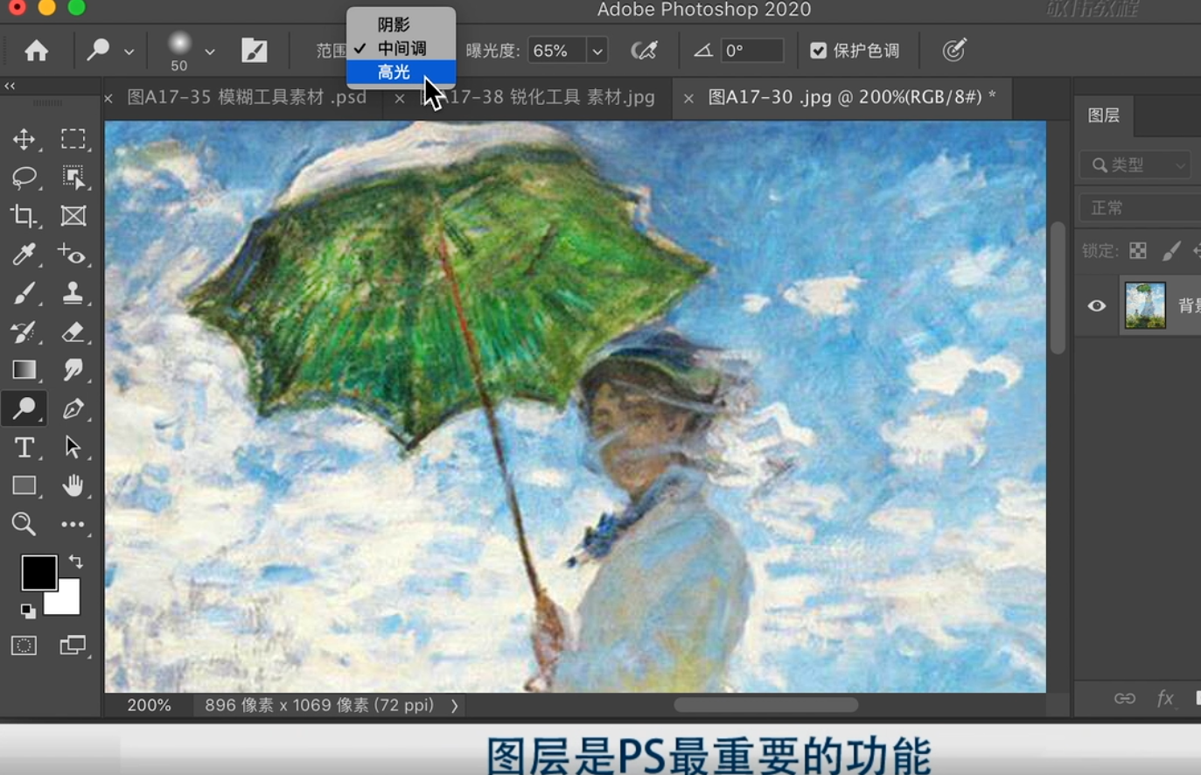1201x775 pixels.
Task: Add a layer style with fx button
Action: pyautogui.click(x=1165, y=698)
